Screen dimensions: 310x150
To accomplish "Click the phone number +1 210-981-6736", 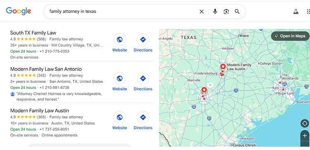I will coord(55,87).
